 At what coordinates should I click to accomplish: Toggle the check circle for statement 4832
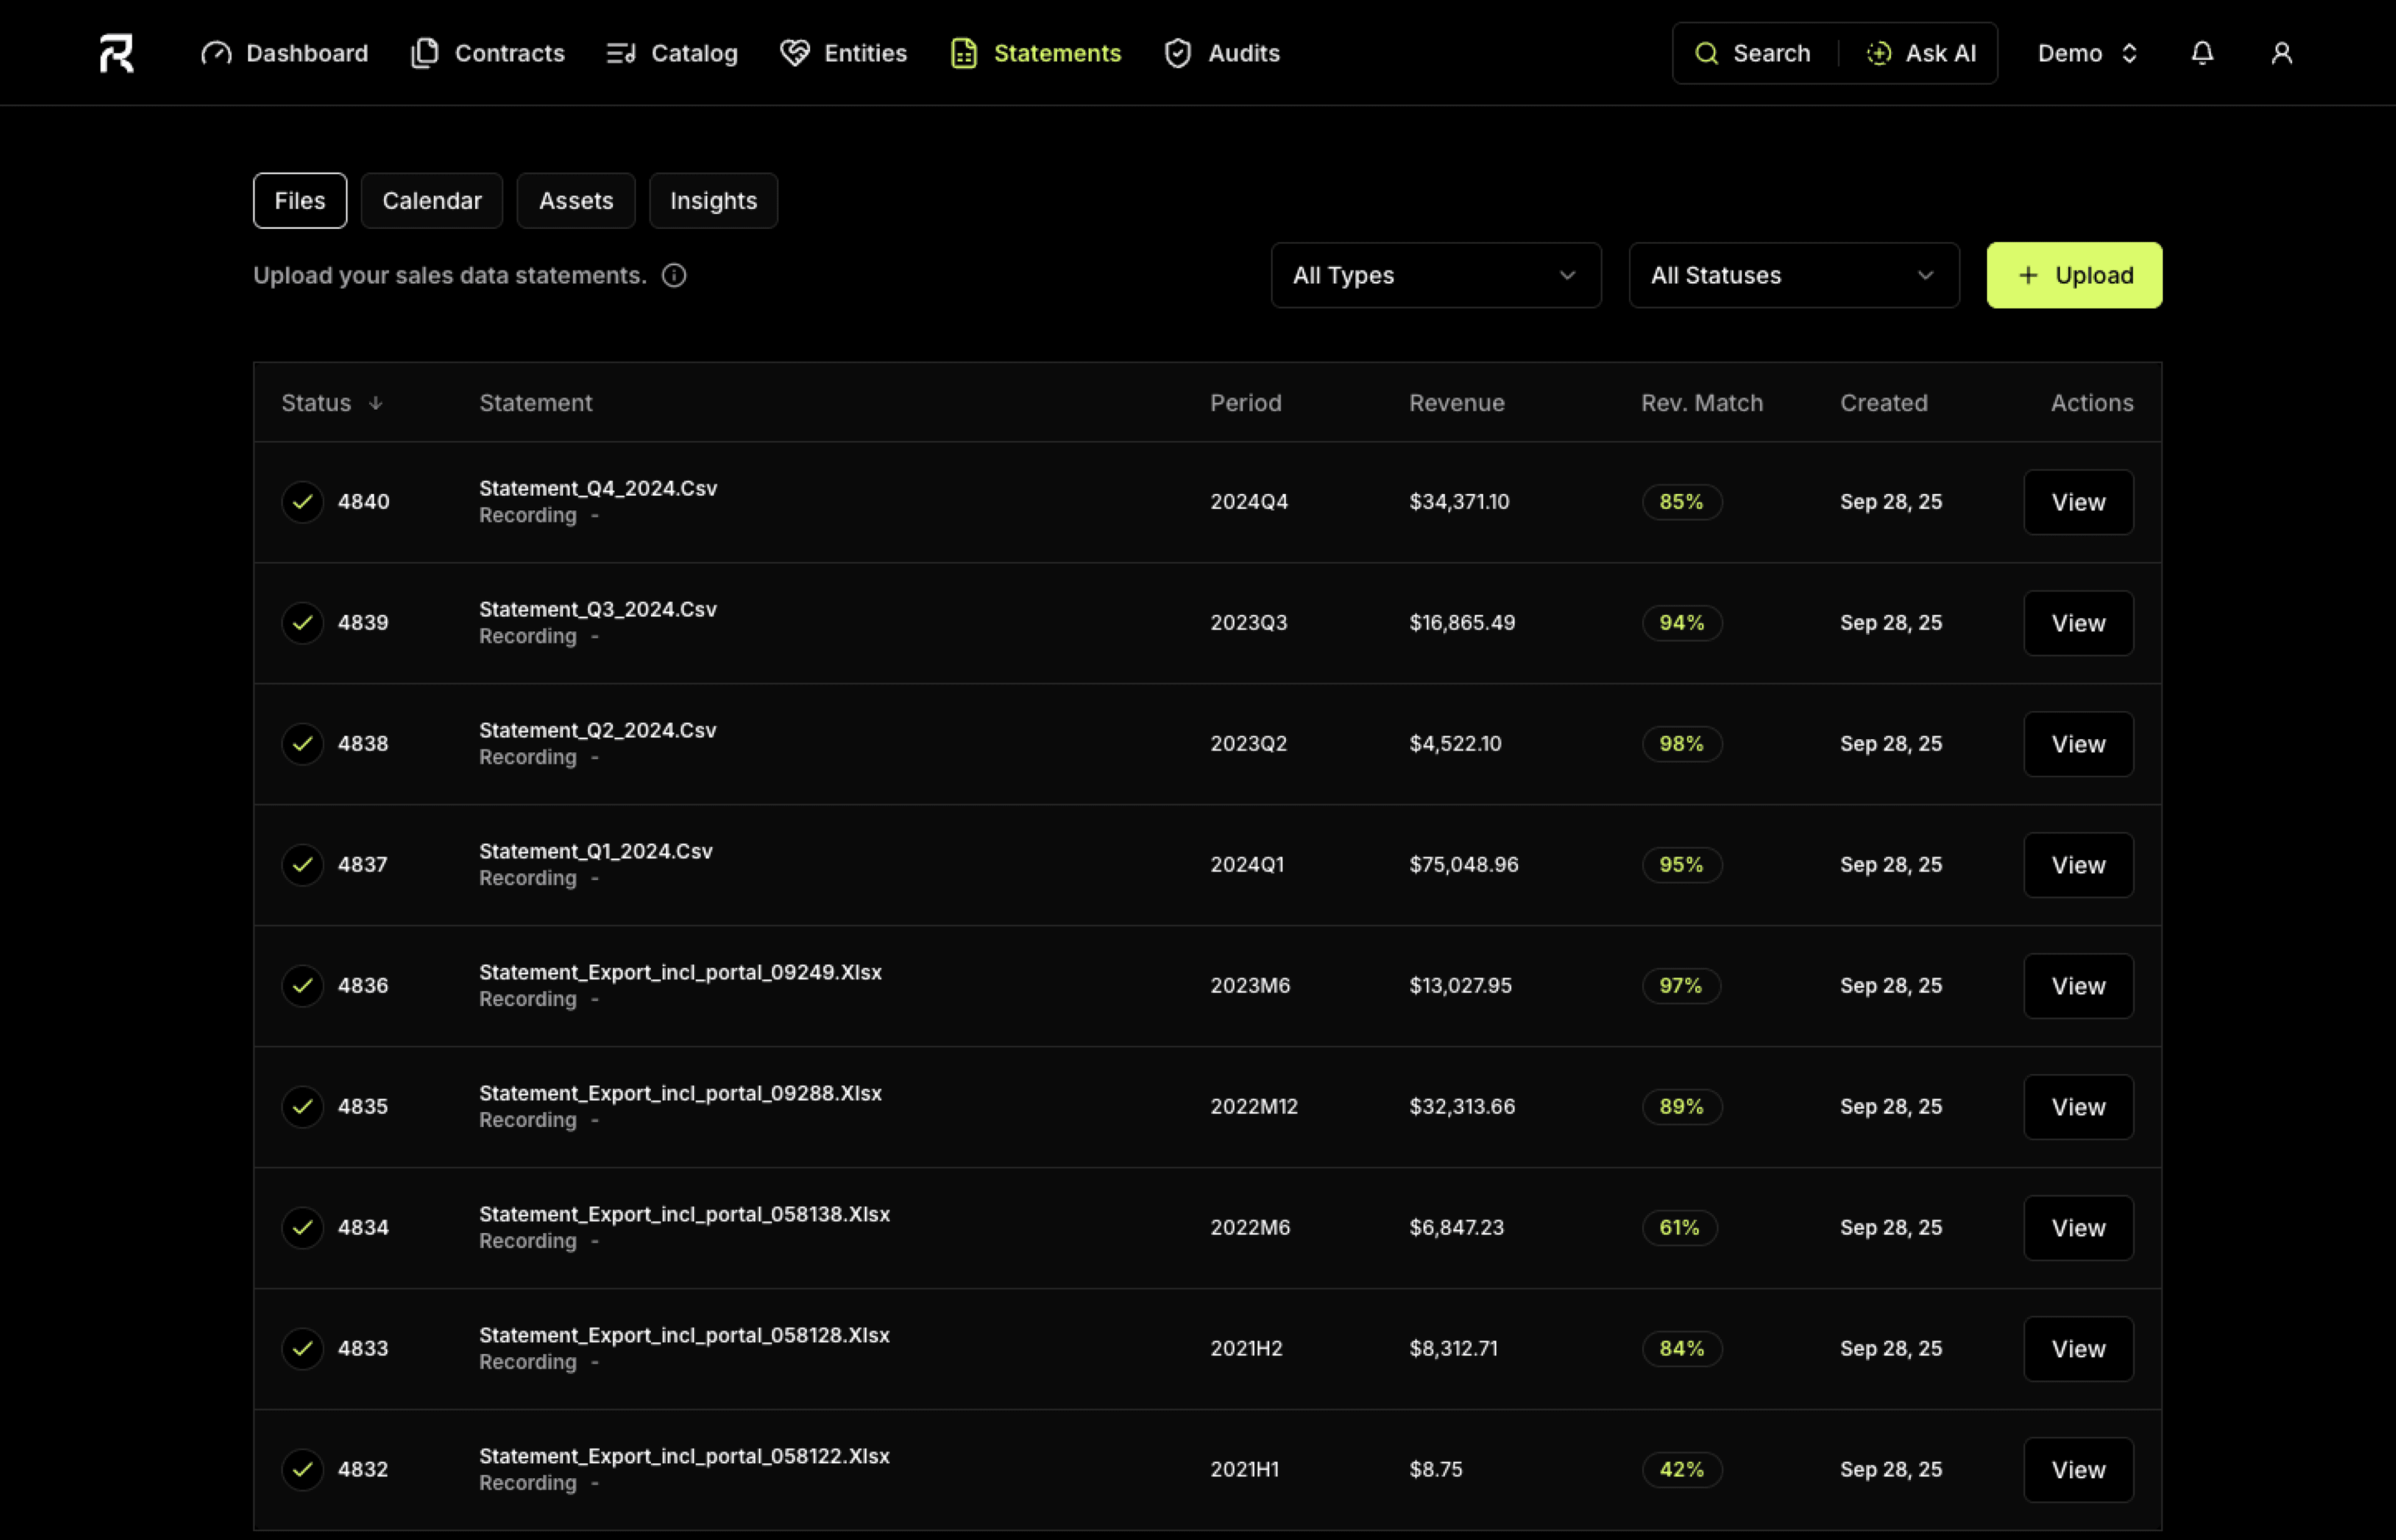click(x=302, y=1469)
